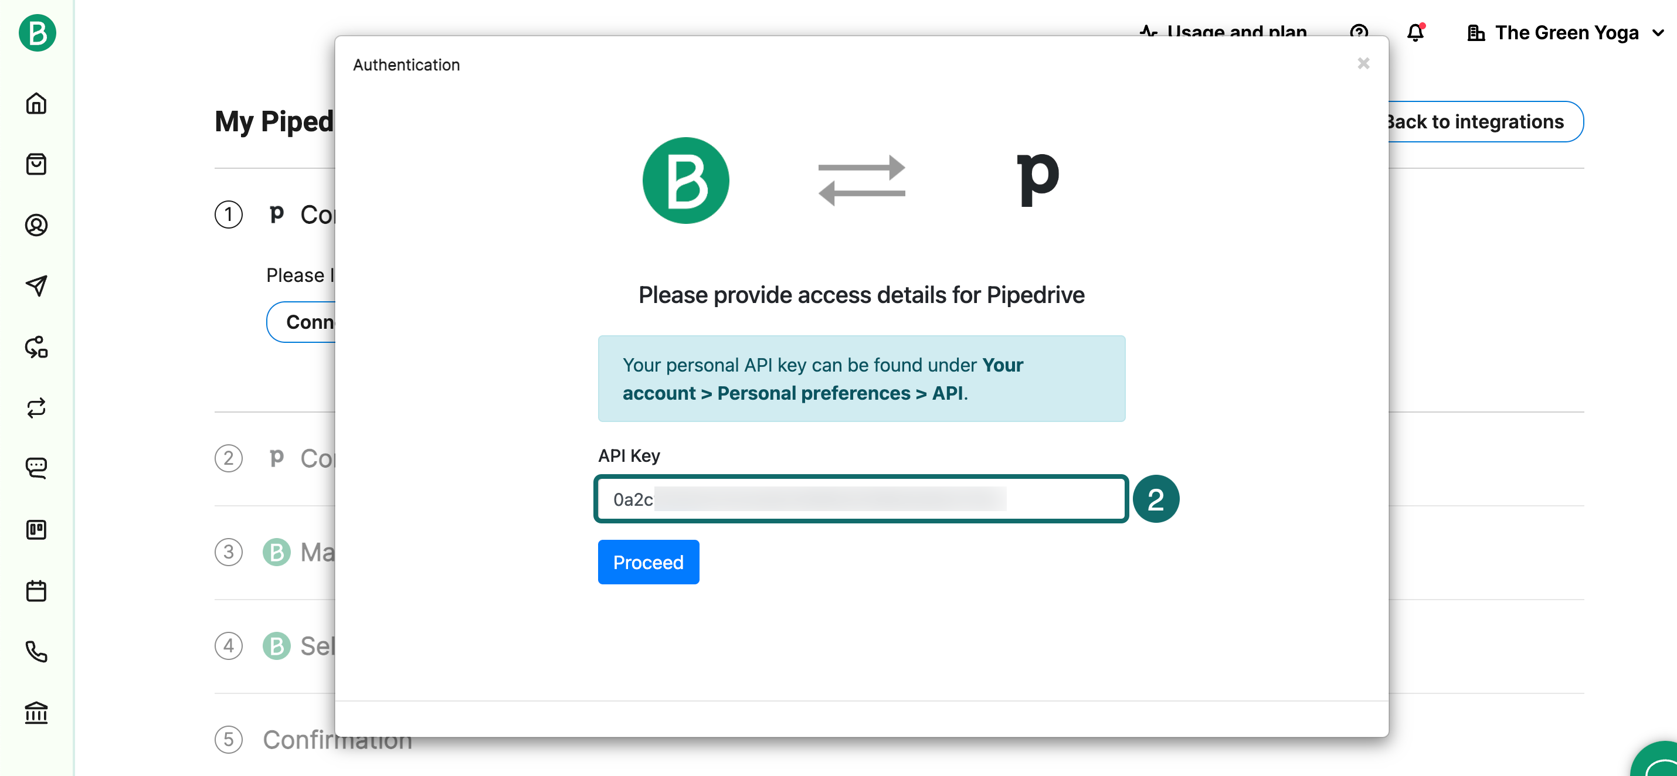Viewport: 1677px width, 776px height.
Task: Open the shopping bag Commerce icon
Action: tap(36, 164)
